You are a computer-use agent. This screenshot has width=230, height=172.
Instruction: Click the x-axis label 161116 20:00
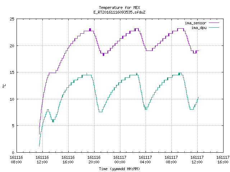pos(94,160)
